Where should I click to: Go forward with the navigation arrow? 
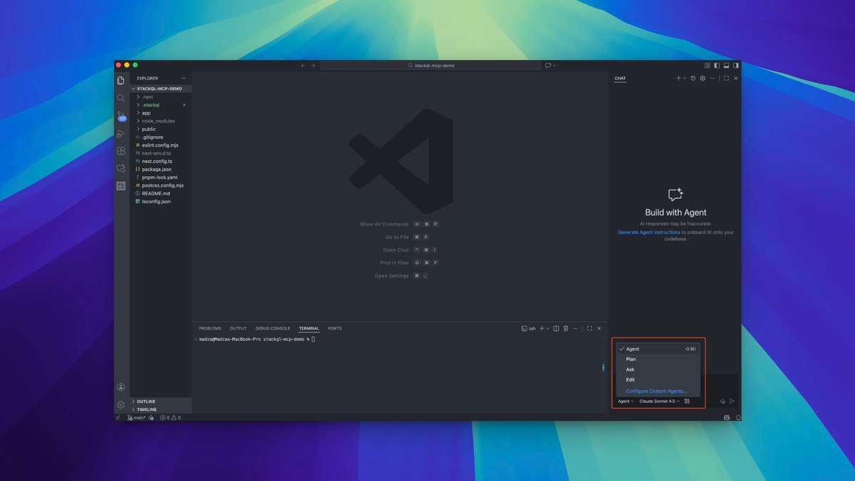point(313,65)
